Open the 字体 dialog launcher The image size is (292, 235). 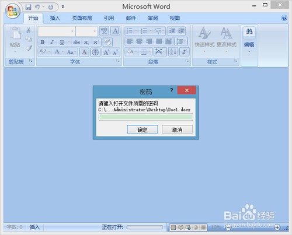(x=118, y=61)
